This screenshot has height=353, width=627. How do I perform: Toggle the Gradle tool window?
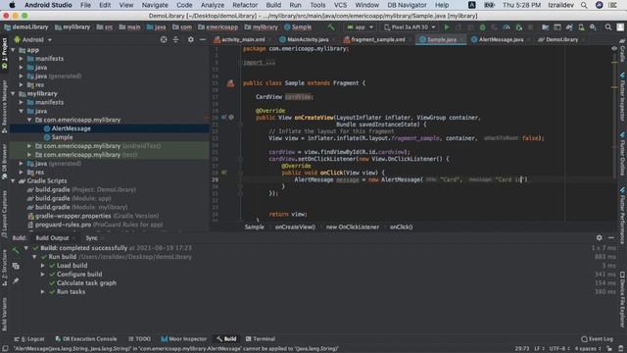(x=622, y=50)
